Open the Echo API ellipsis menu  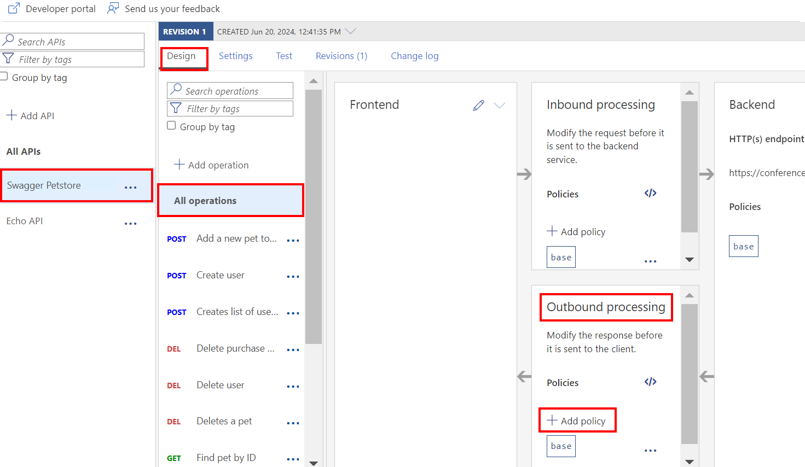[130, 224]
